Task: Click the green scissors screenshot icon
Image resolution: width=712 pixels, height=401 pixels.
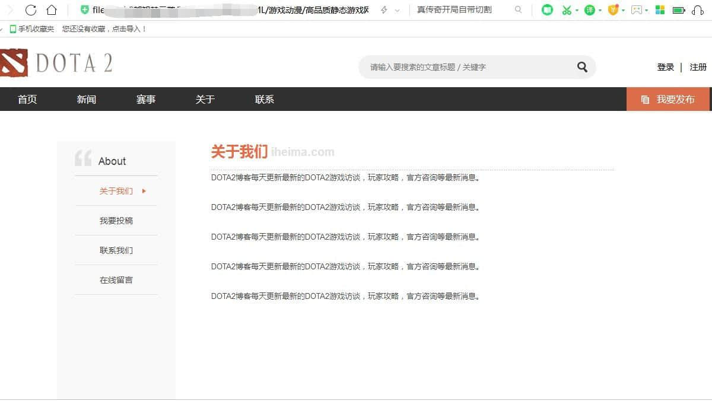Action: point(567,10)
